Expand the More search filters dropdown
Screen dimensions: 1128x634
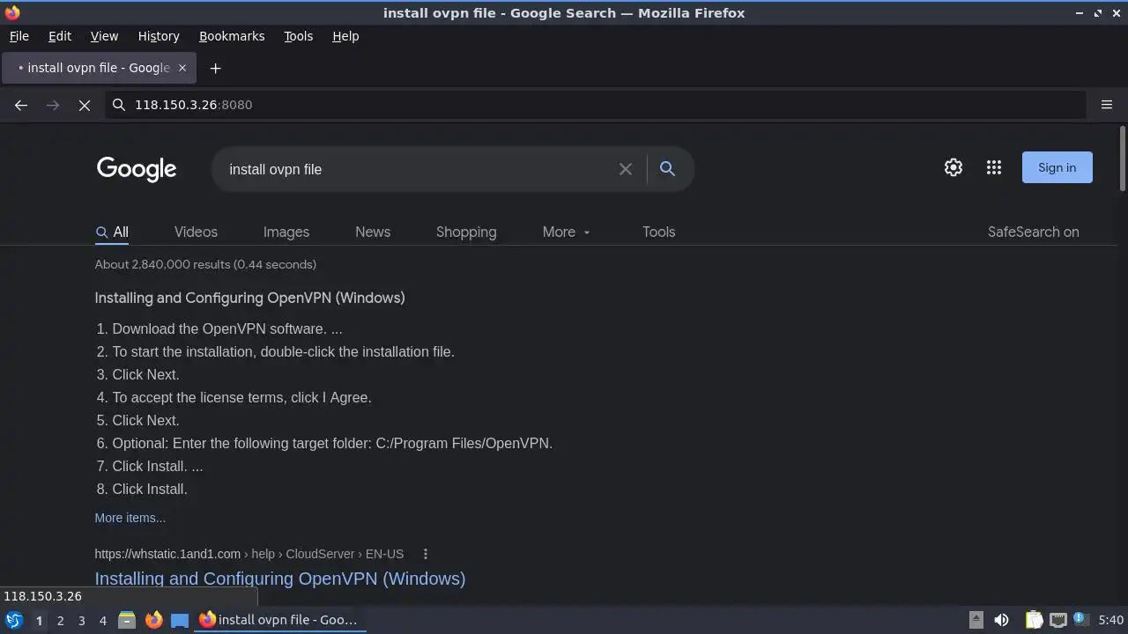pyautogui.click(x=567, y=232)
